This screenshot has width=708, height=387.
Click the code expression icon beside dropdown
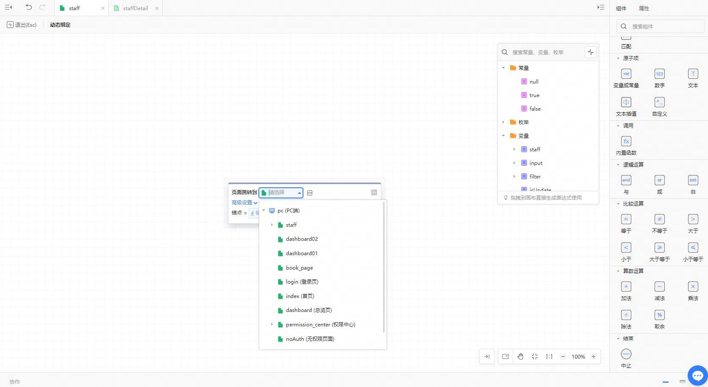[310, 193]
